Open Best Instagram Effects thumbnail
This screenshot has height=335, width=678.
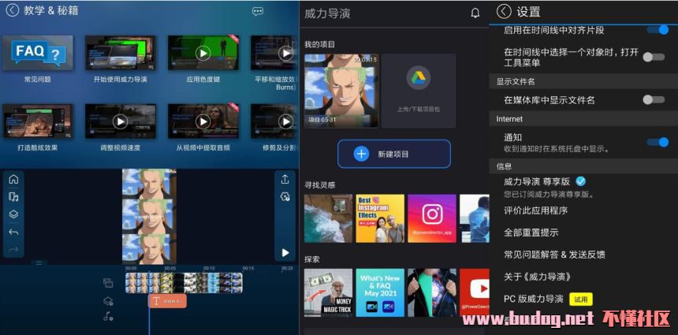click(x=380, y=218)
